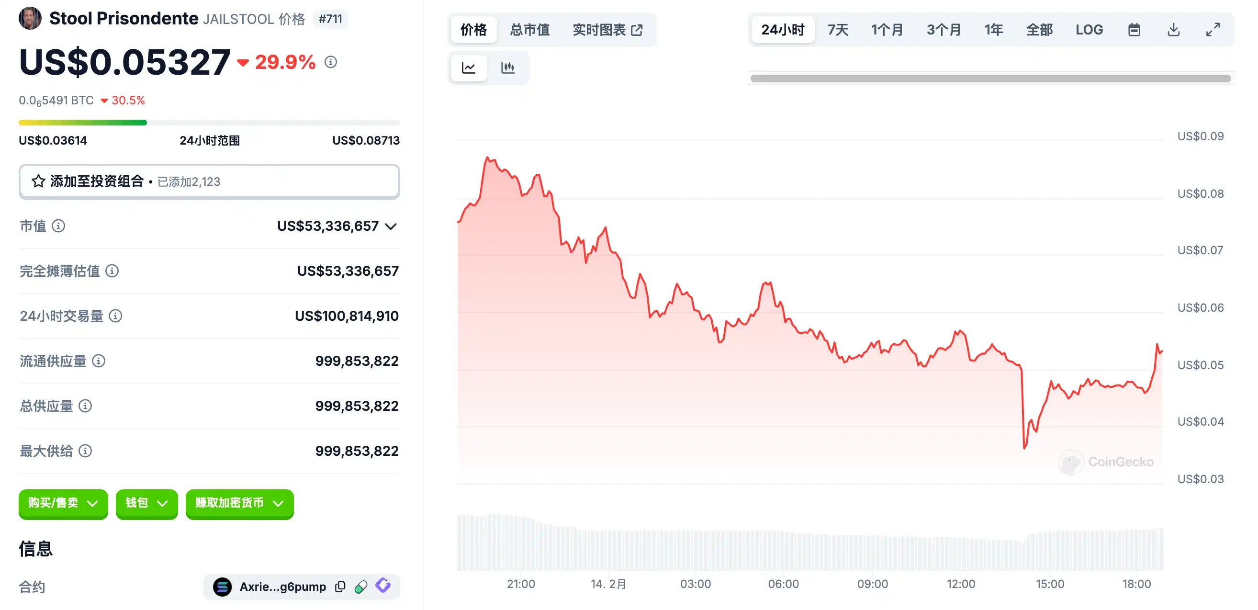This screenshot has height=610, width=1258.
Task: Expand the chart to fullscreen
Action: [1213, 30]
